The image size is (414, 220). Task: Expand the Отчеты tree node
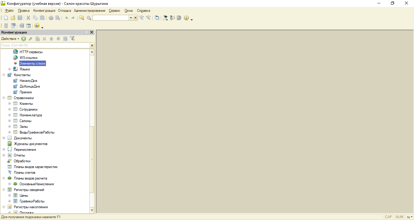click(4, 155)
